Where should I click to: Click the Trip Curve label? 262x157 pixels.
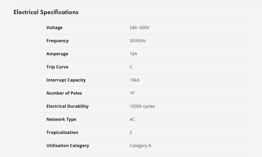57,67
